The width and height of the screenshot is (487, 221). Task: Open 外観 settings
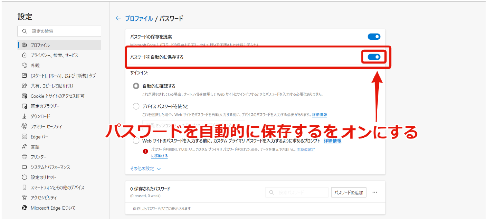(x=59, y=65)
